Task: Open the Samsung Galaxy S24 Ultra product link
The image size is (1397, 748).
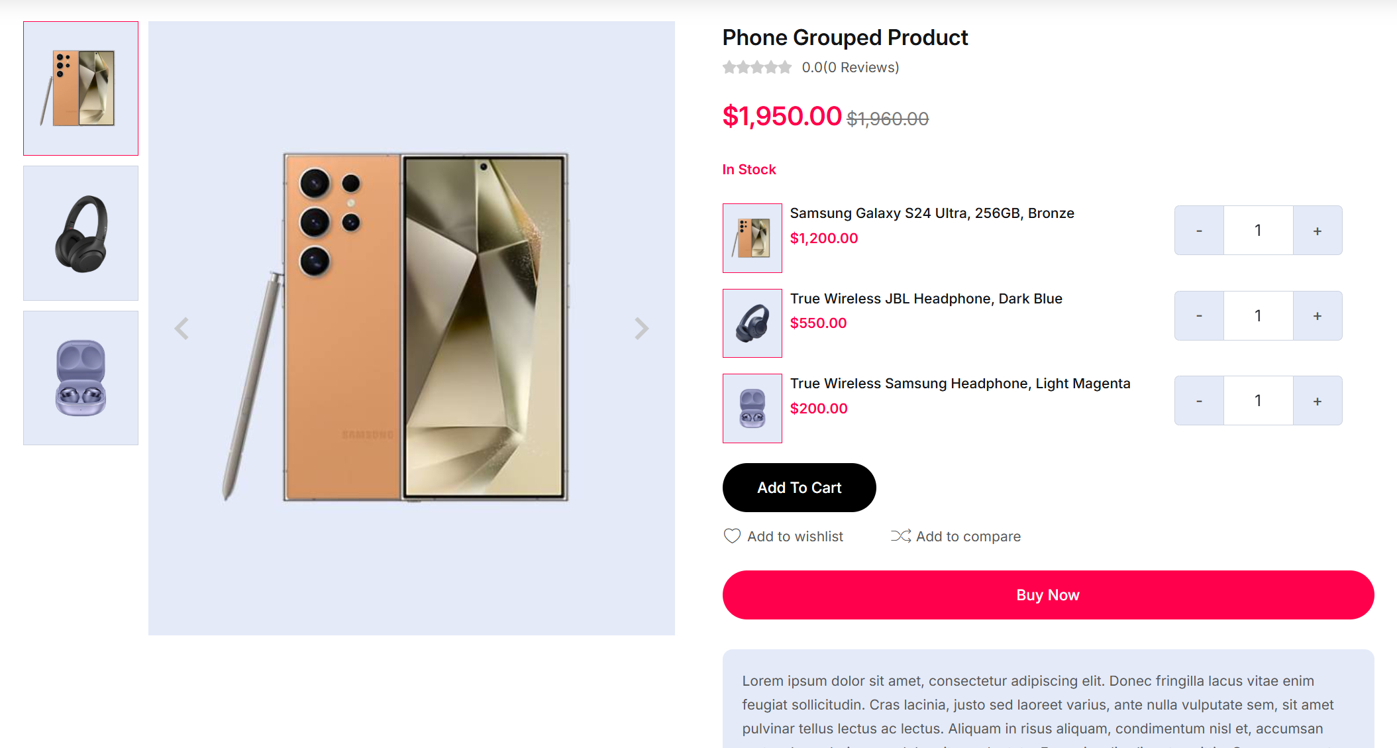Action: tap(931, 213)
